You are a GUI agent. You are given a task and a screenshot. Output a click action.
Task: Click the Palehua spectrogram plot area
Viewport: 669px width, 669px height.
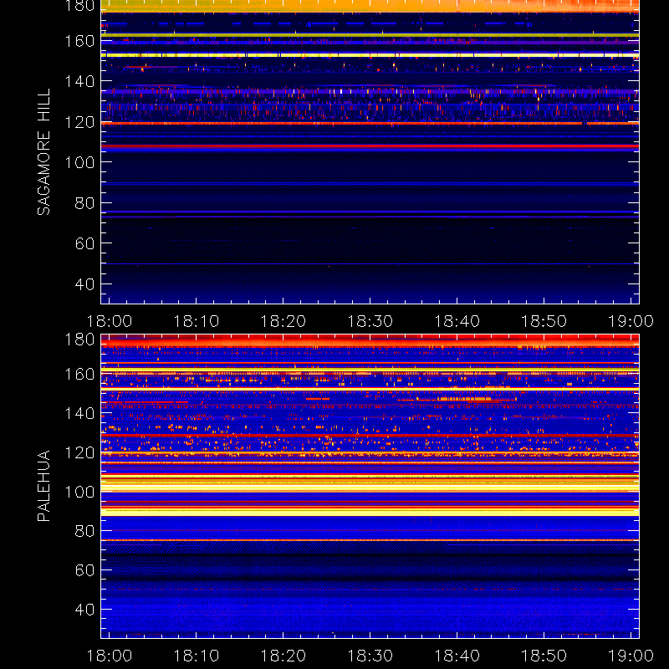pos(370,486)
